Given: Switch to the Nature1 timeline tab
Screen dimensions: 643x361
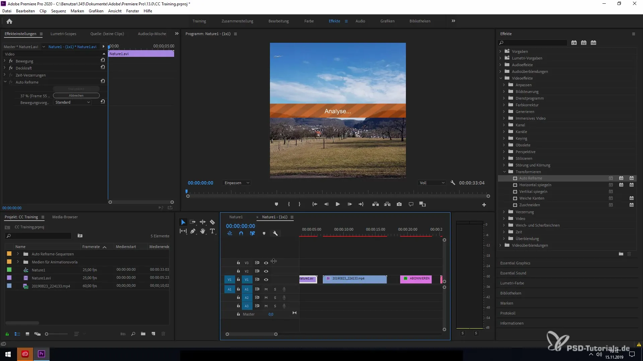Looking at the screenshot, I should [236, 217].
